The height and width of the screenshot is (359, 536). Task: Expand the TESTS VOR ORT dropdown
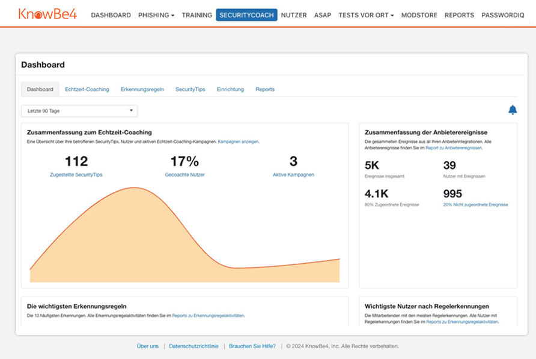(366, 15)
